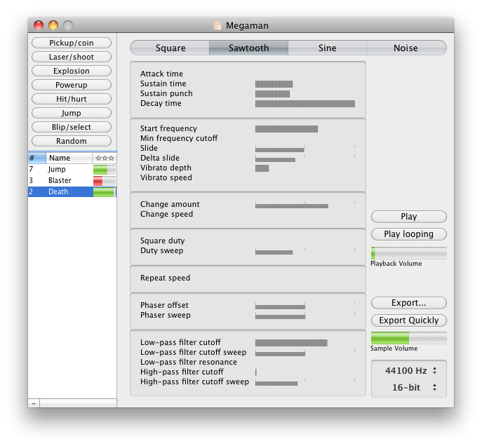Screen dimensions: 482x446
Task: Choose the Noise waveform
Action: pyautogui.click(x=406, y=48)
